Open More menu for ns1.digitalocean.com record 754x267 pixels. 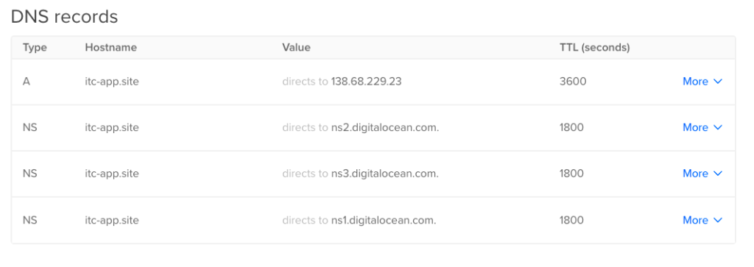[x=702, y=220]
